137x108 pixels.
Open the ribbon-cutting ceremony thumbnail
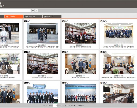click(x=80, y=94)
